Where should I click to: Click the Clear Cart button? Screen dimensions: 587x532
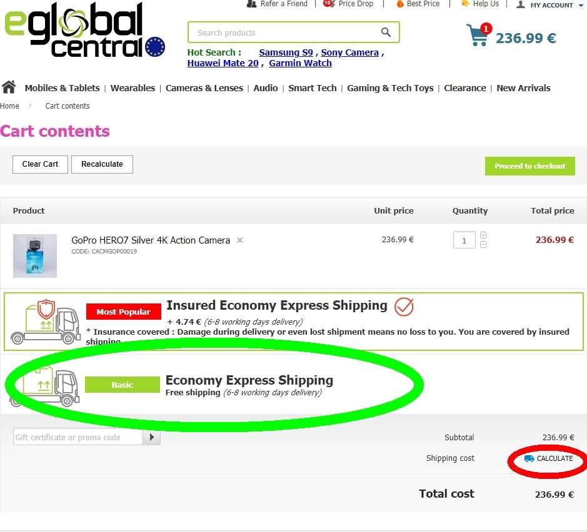[x=40, y=164]
